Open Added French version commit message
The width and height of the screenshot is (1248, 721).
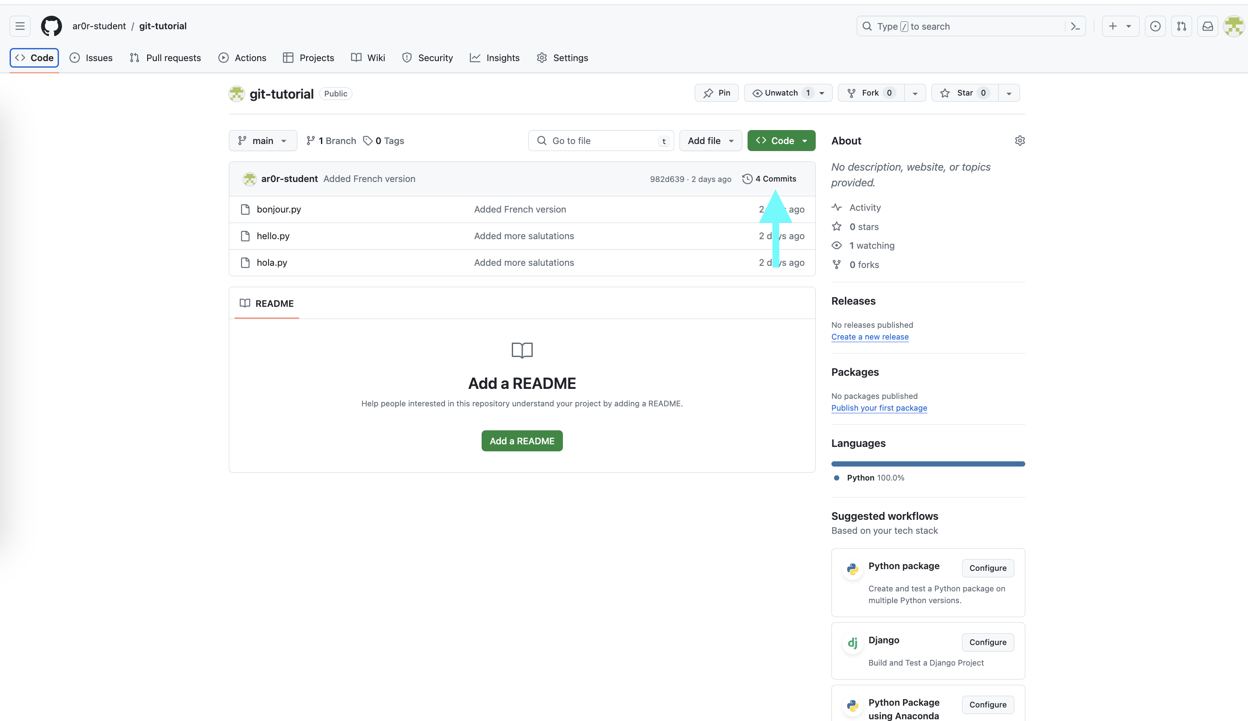pyautogui.click(x=369, y=179)
